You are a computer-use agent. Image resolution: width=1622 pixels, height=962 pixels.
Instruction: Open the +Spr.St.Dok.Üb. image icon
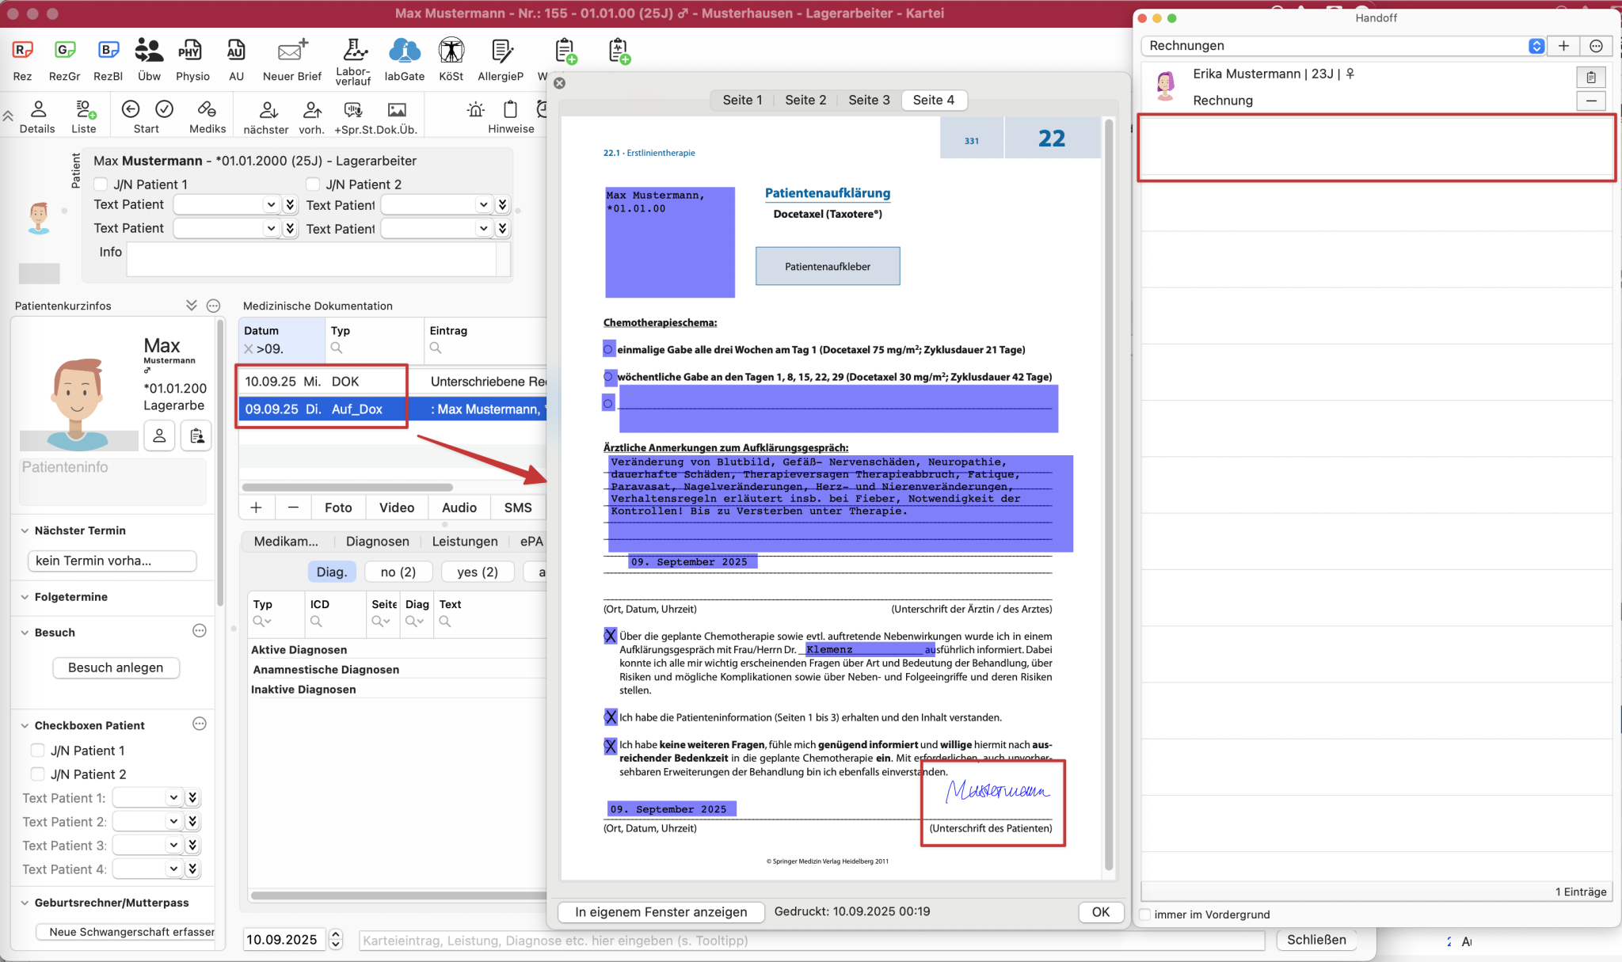pos(397,109)
